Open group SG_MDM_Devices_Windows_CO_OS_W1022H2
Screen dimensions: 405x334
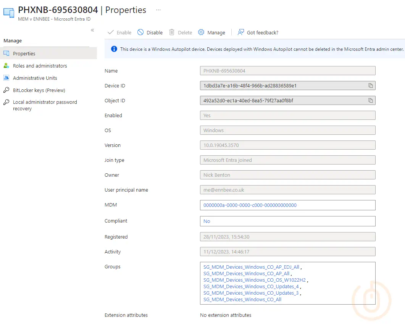[x=255, y=280]
